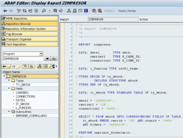The height and width of the screenshot is (138, 183).
Task: Click the Collapse All Nodes icon
Action: click(31, 66)
